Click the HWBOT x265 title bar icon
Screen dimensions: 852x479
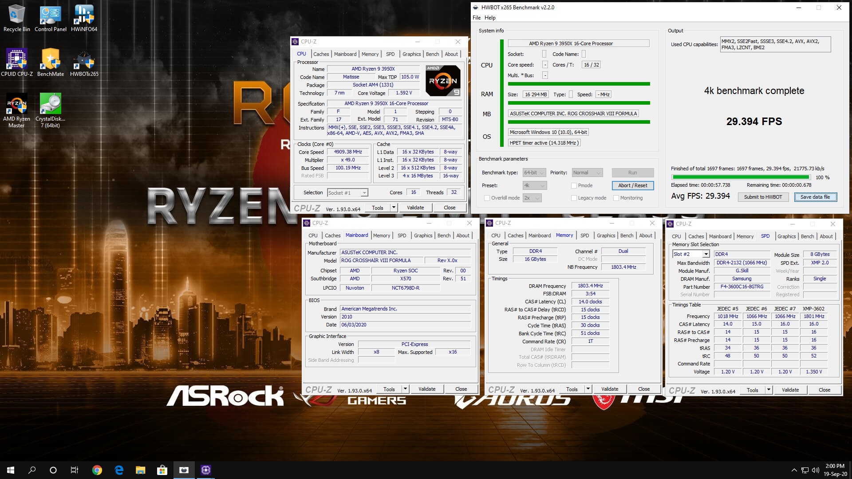(476, 8)
